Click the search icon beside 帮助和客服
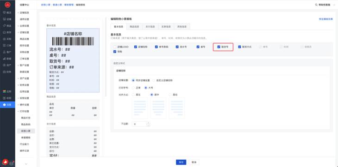338x167 pixels. [x=316, y=5]
